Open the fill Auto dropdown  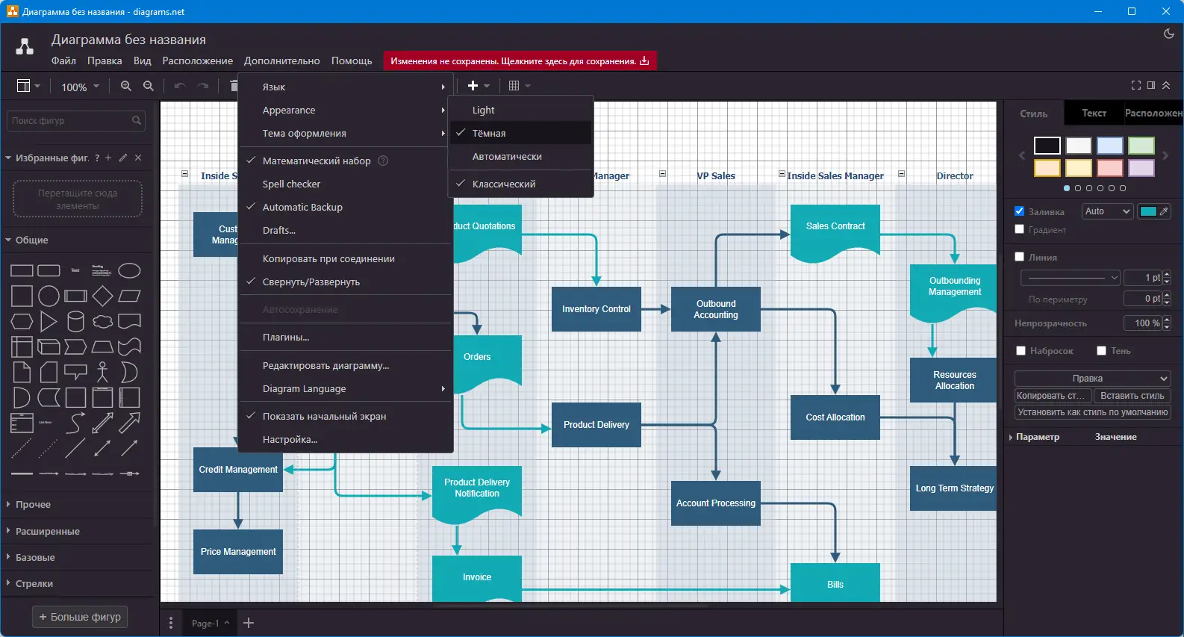(1108, 211)
